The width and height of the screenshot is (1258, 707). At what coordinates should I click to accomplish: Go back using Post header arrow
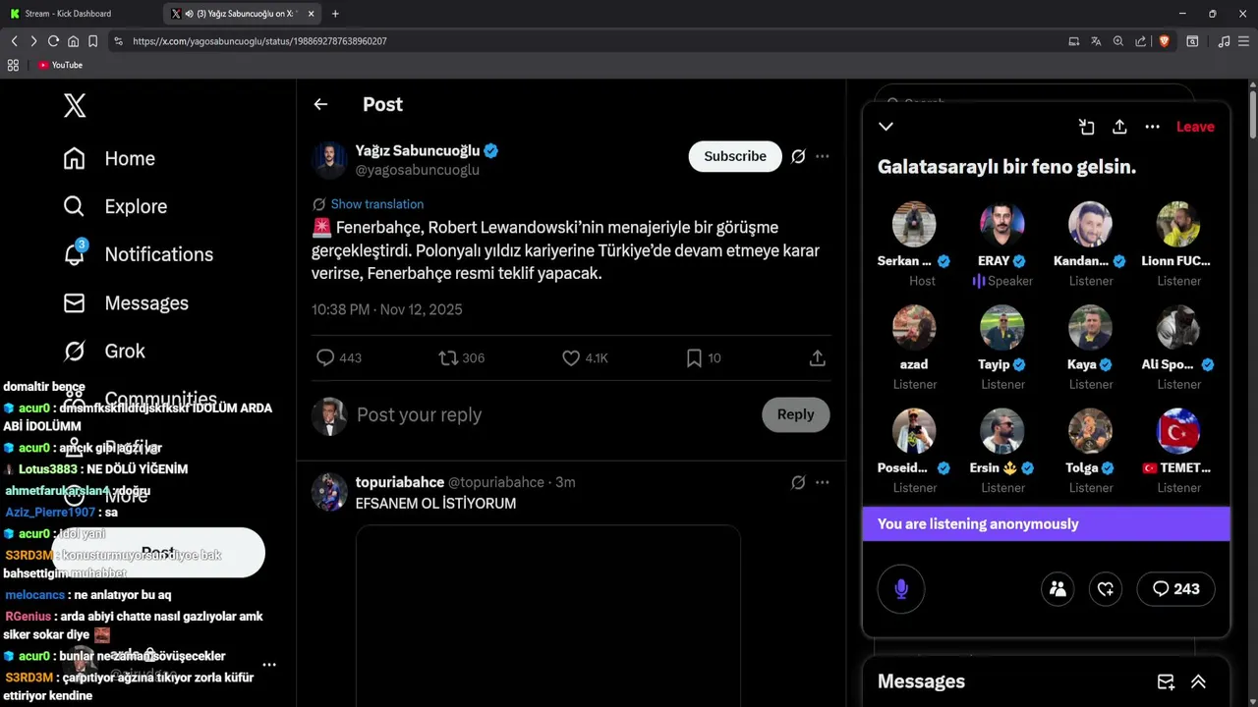coord(320,104)
